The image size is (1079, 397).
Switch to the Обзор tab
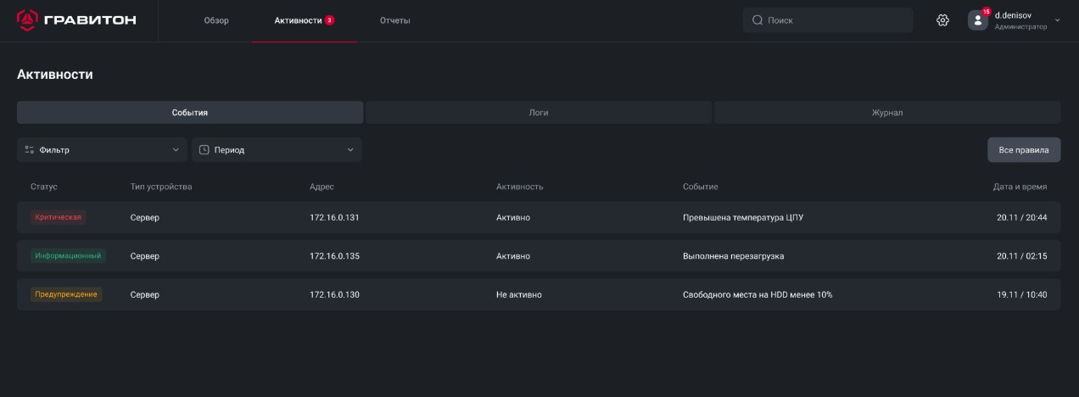tap(216, 20)
